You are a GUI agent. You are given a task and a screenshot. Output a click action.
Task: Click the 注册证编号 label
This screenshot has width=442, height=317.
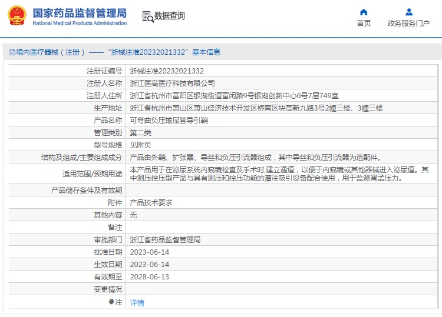pos(104,71)
